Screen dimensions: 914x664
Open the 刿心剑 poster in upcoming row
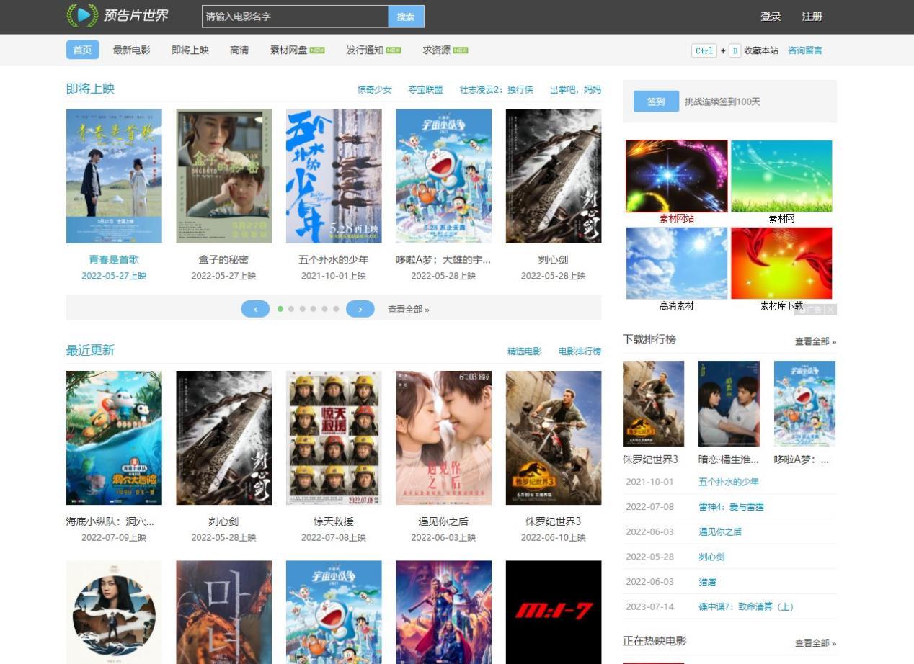[554, 176]
